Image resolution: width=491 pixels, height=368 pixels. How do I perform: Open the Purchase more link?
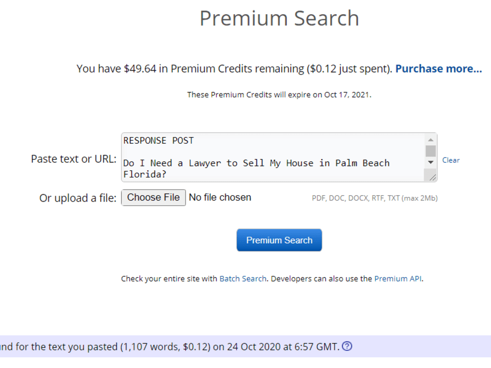438,69
